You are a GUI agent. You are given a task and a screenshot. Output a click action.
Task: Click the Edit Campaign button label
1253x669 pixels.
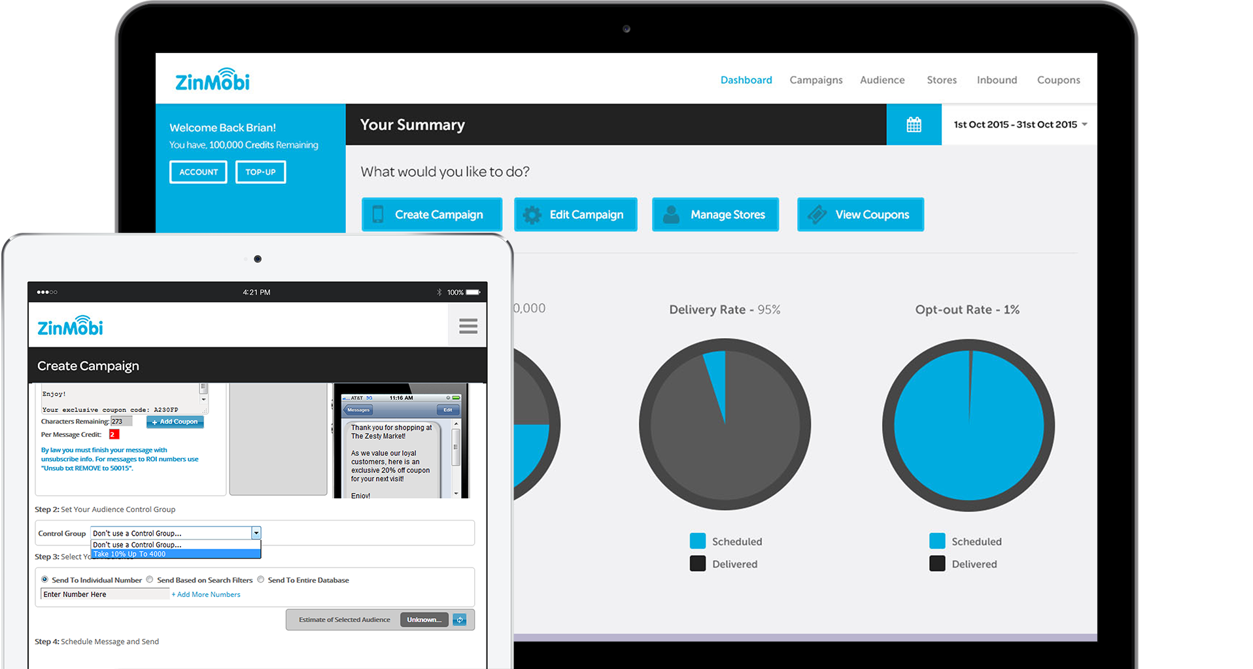click(587, 214)
